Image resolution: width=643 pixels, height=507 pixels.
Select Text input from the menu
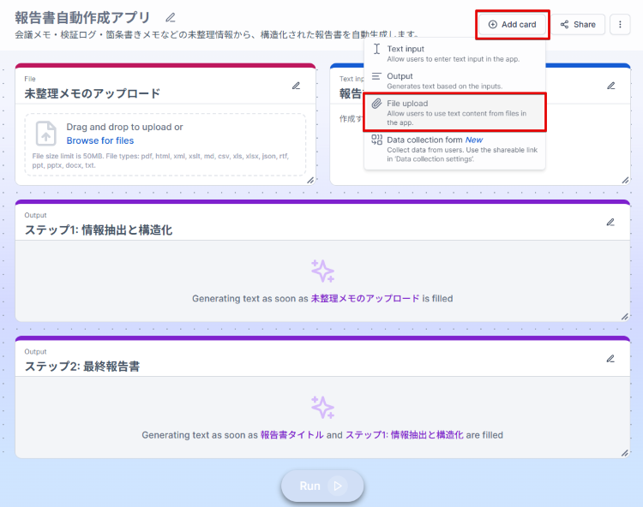(406, 50)
